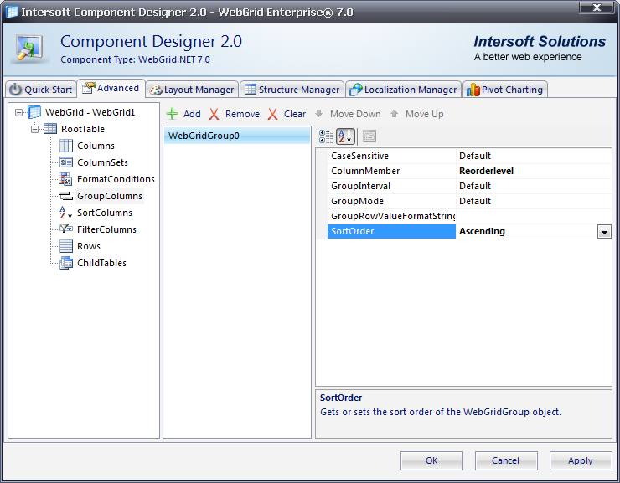
Task: Click the Move Up arrow icon
Action: click(395, 114)
